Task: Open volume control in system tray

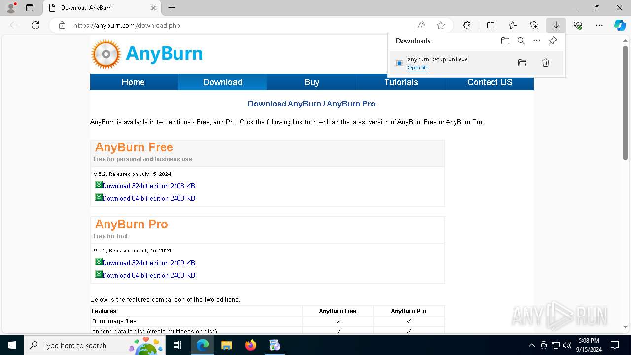Action: click(567, 345)
